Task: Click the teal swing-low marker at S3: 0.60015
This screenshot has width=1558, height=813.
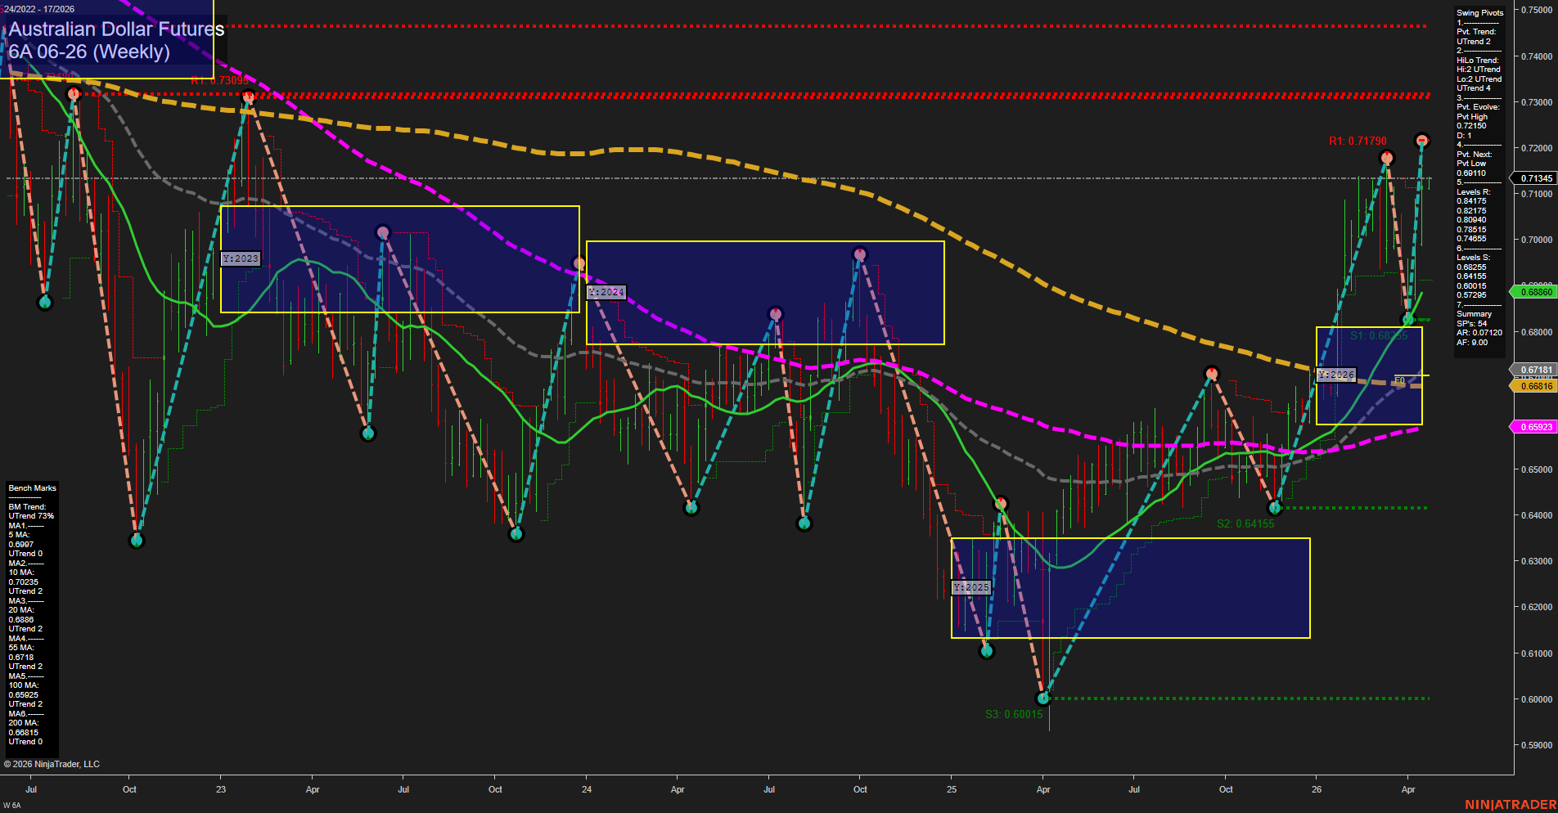Action: (x=1043, y=698)
